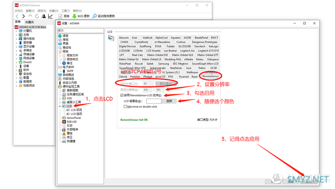Expand 网络设备 node in main window tree

pyautogui.click(x=16, y=58)
